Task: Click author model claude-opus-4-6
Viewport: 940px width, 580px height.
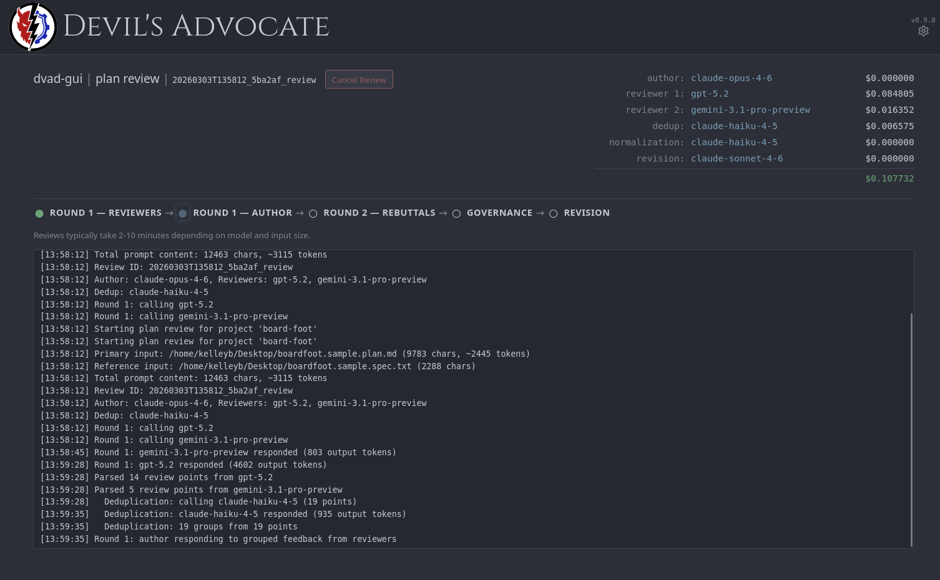Action: pyautogui.click(x=732, y=78)
